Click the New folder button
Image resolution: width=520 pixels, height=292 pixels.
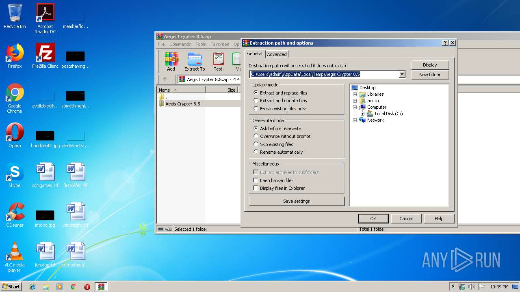point(430,75)
